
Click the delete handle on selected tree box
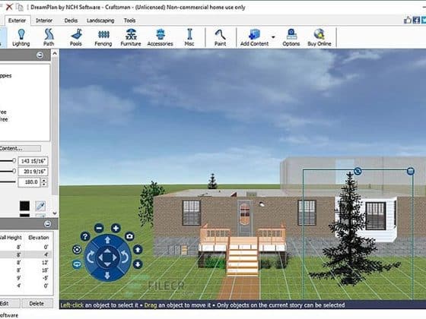(x=411, y=171)
